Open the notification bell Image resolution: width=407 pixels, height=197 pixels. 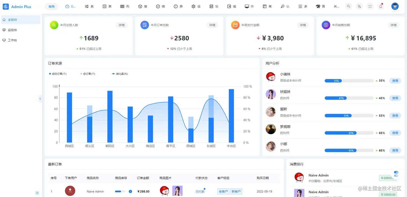381,6
